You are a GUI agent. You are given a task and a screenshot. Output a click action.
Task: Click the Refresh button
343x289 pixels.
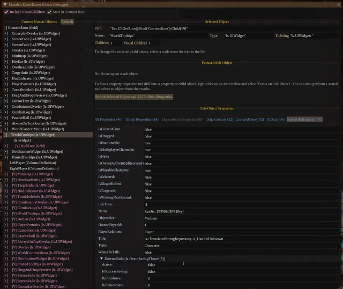tap(67, 21)
